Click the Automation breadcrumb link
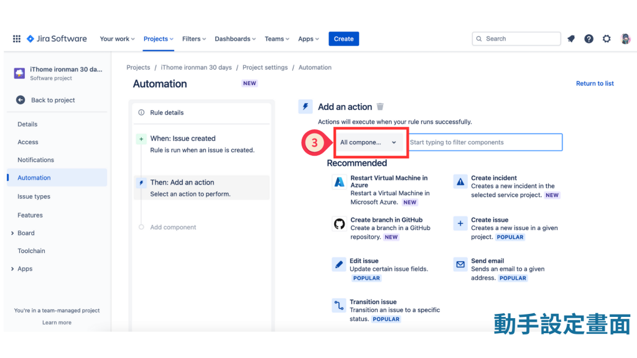637x358 pixels. [x=315, y=67]
